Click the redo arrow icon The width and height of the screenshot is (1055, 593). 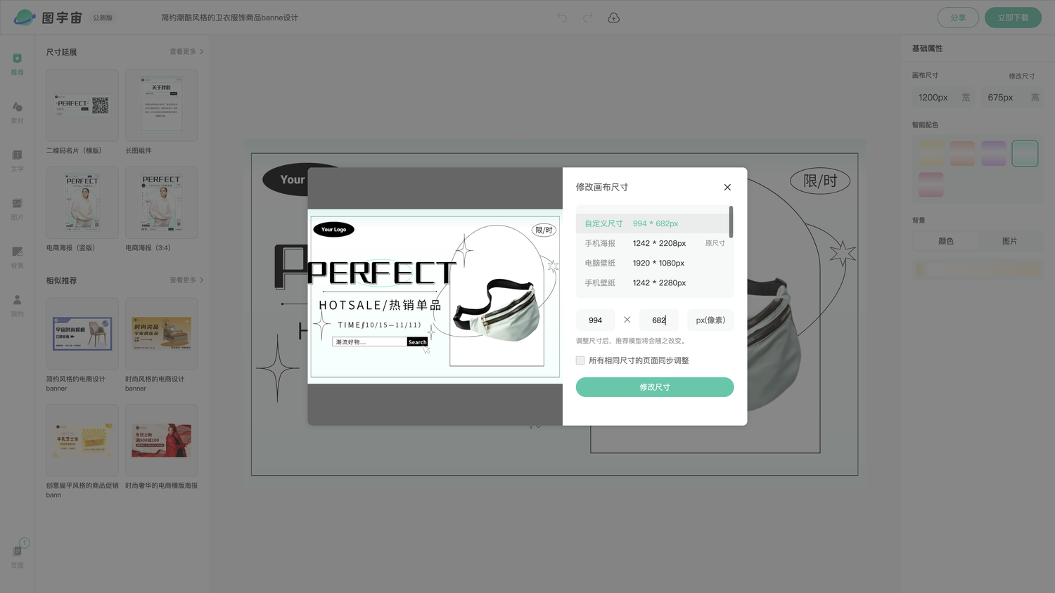coord(588,18)
